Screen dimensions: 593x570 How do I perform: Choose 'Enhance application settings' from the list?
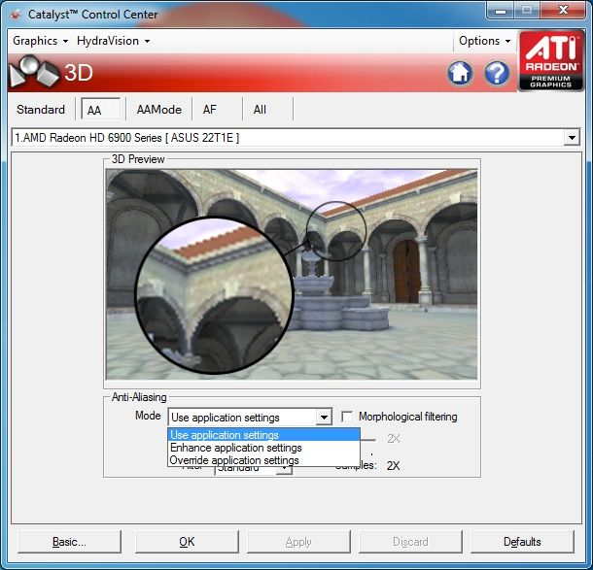pos(236,448)
